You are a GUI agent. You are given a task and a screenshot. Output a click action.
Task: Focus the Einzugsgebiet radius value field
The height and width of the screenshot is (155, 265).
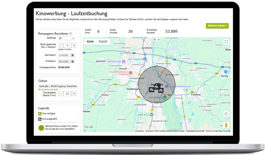click(x=67, y=94)
